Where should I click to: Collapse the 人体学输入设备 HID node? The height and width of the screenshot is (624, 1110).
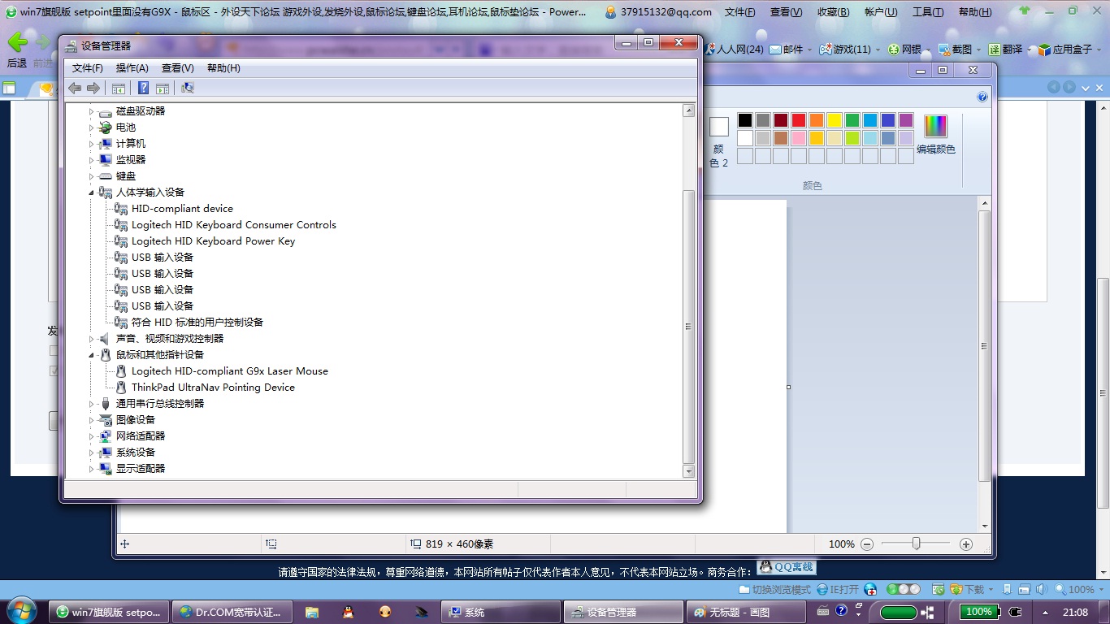pyautogui.click(x=91, y=193)
